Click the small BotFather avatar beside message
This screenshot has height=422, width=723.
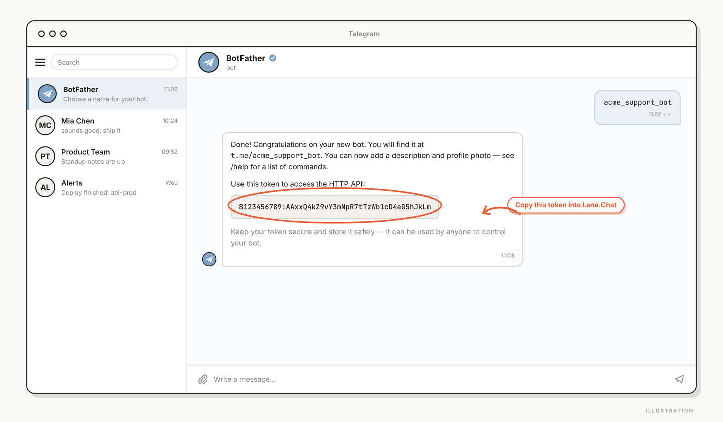(209, 259)
